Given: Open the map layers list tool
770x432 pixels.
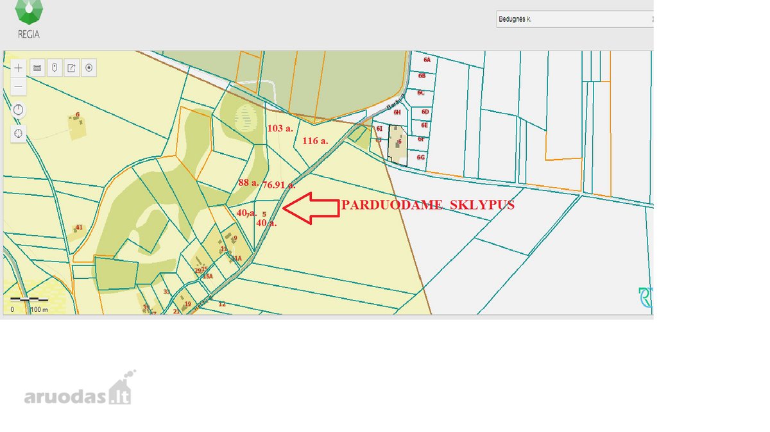Looking at the screenshot, I should point(38,68).
